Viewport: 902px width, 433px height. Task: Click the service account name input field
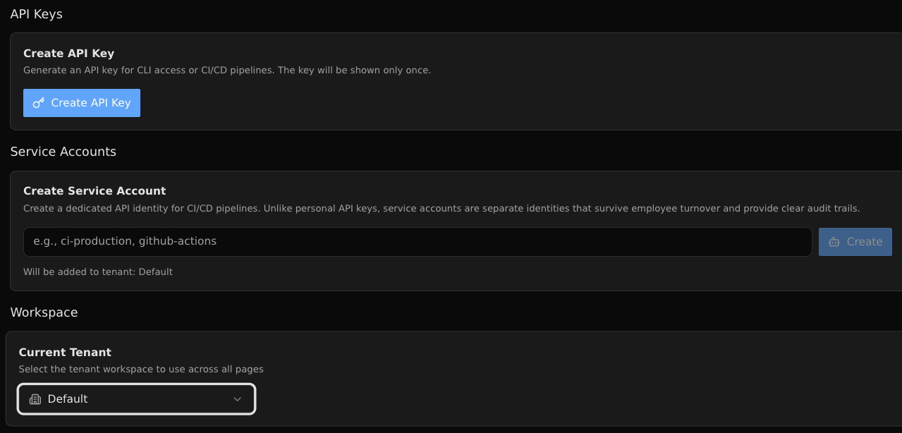click(x=418, y=241)
